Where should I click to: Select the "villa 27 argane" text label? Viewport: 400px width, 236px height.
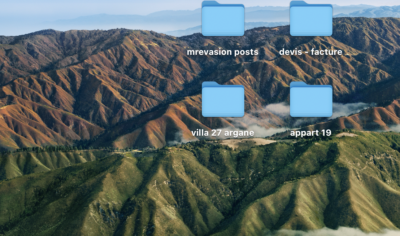click(222, 133)
